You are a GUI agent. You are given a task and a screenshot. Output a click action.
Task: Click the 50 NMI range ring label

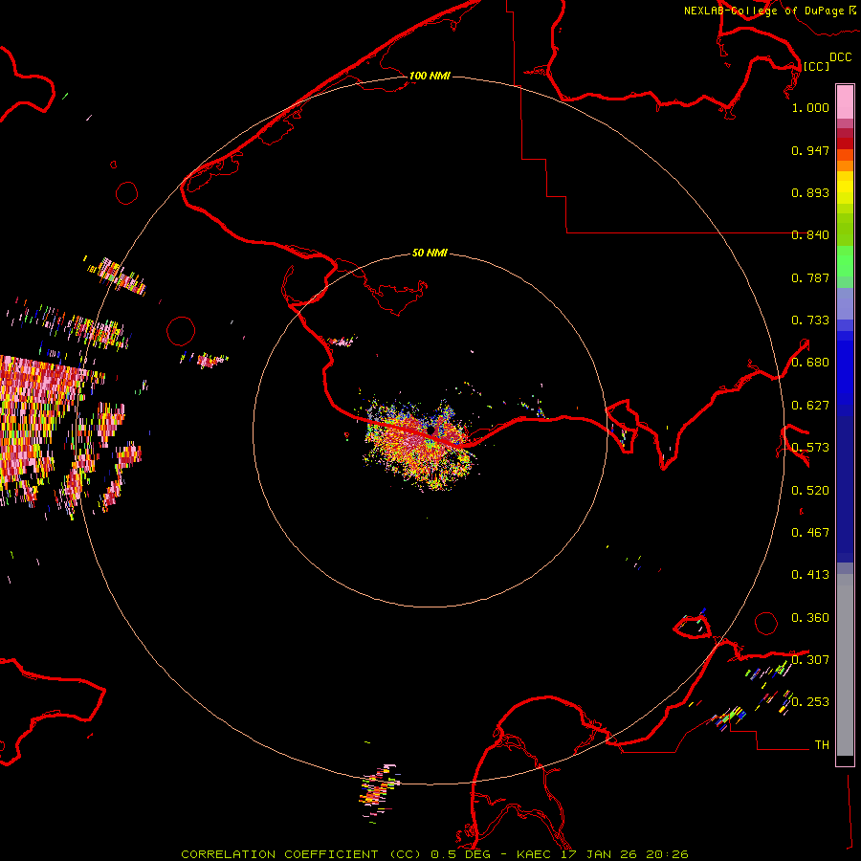pos(430,253)
